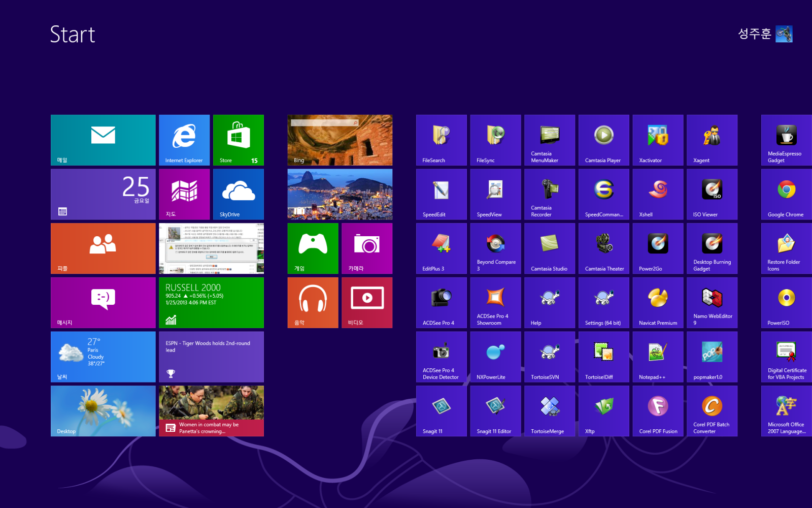Open the TortoiseSVN Help tile
812x508 pixels.
point(550,303)
